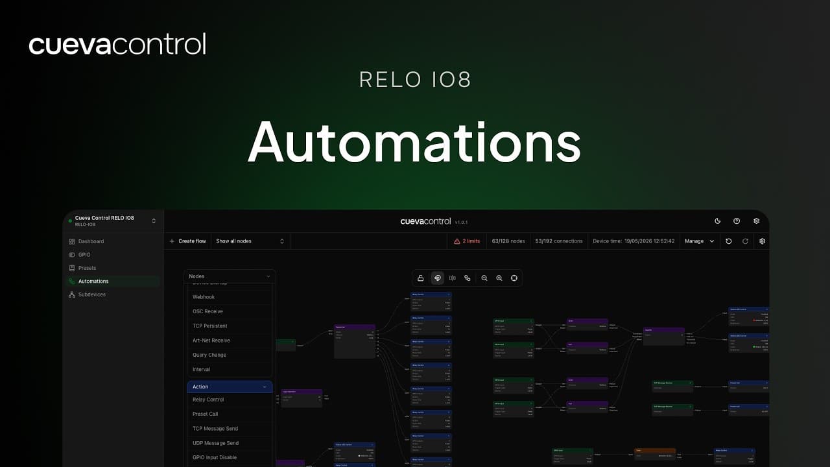The height and width of the screenshot is (467, 830).
Task: Select the Webhook node type
Action: (x=230, y=297)
